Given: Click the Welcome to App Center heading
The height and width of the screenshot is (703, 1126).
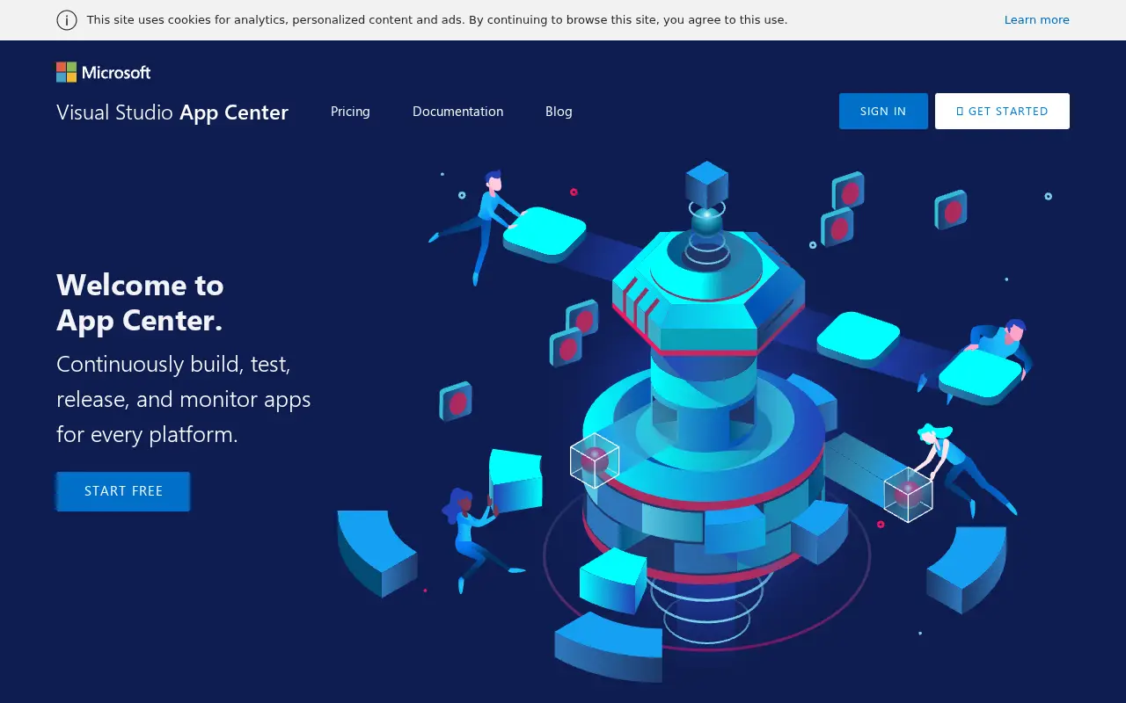Looking at the screenshot, I should (x=140, y=302).
